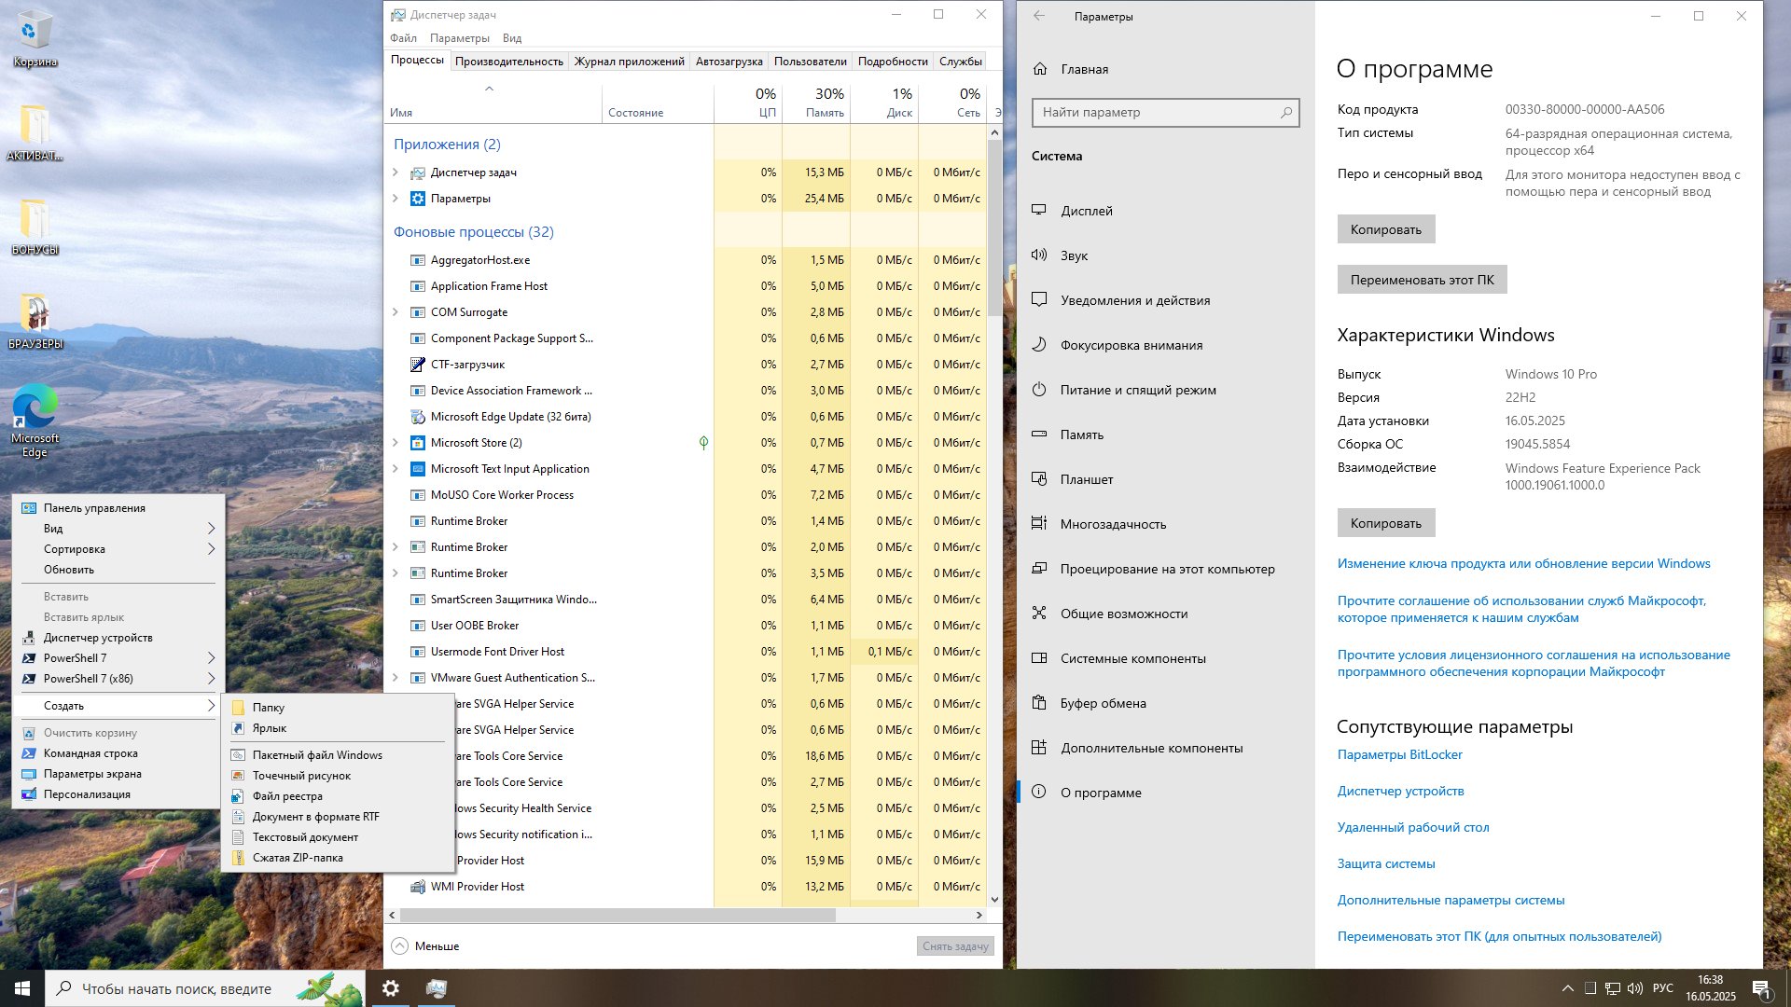The width and height of the screenshot is (1791, 1007).
Task: Open the Параметры BitLocker link
Action: (1399, 754)
